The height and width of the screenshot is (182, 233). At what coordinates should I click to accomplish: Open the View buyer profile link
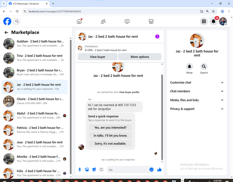pyautogui.click(x=129, y=92)
